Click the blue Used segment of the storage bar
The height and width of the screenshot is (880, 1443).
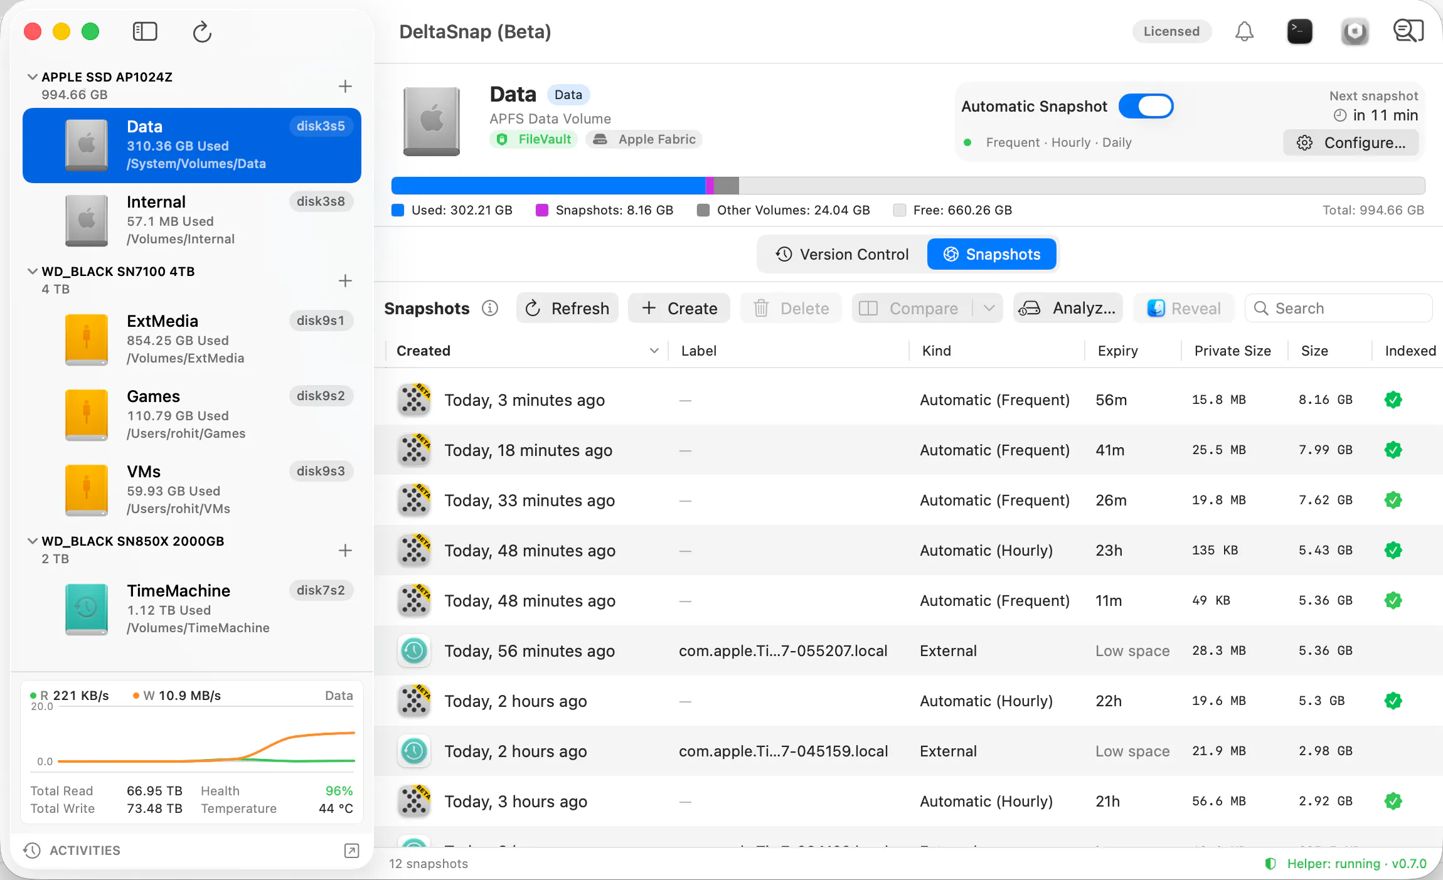[548, 186]
